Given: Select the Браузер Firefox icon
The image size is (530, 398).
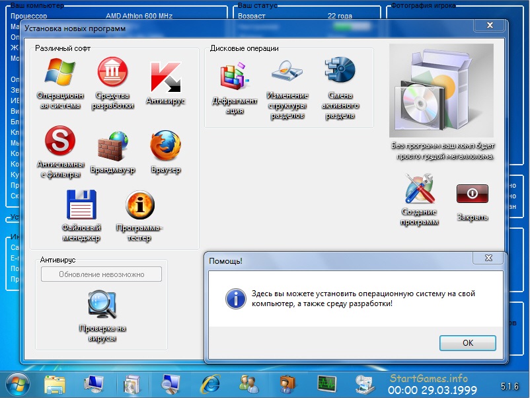Looking at the screenshot, I should 165,146.
